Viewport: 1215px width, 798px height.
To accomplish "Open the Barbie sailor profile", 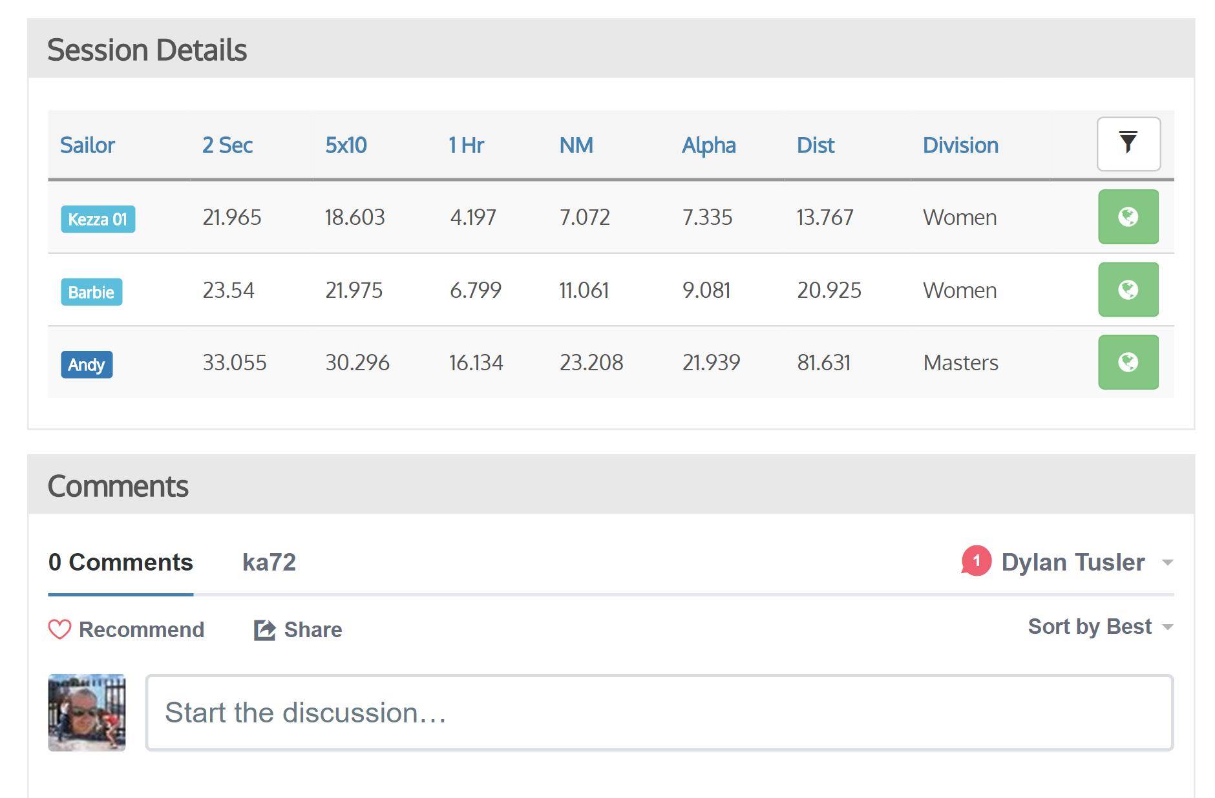I will coord(91,292).
